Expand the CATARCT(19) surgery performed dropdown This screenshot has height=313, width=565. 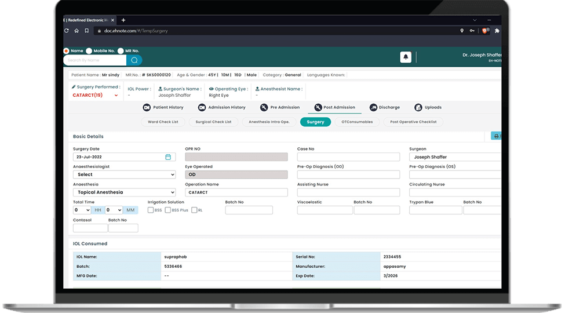pyautogui.click(x=116, y=96)
